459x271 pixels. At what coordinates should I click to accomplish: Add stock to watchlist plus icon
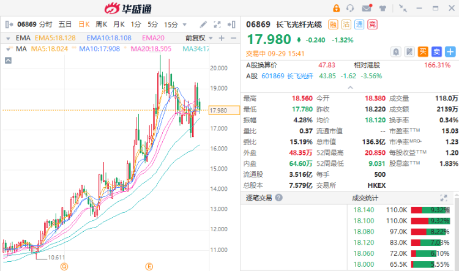[x=450, y=52]
